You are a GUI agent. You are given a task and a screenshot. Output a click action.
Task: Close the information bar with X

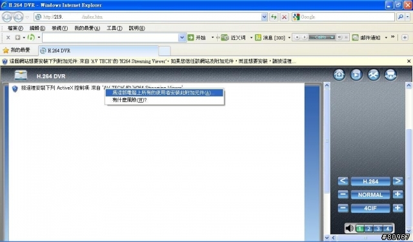(x=408, y=61)
